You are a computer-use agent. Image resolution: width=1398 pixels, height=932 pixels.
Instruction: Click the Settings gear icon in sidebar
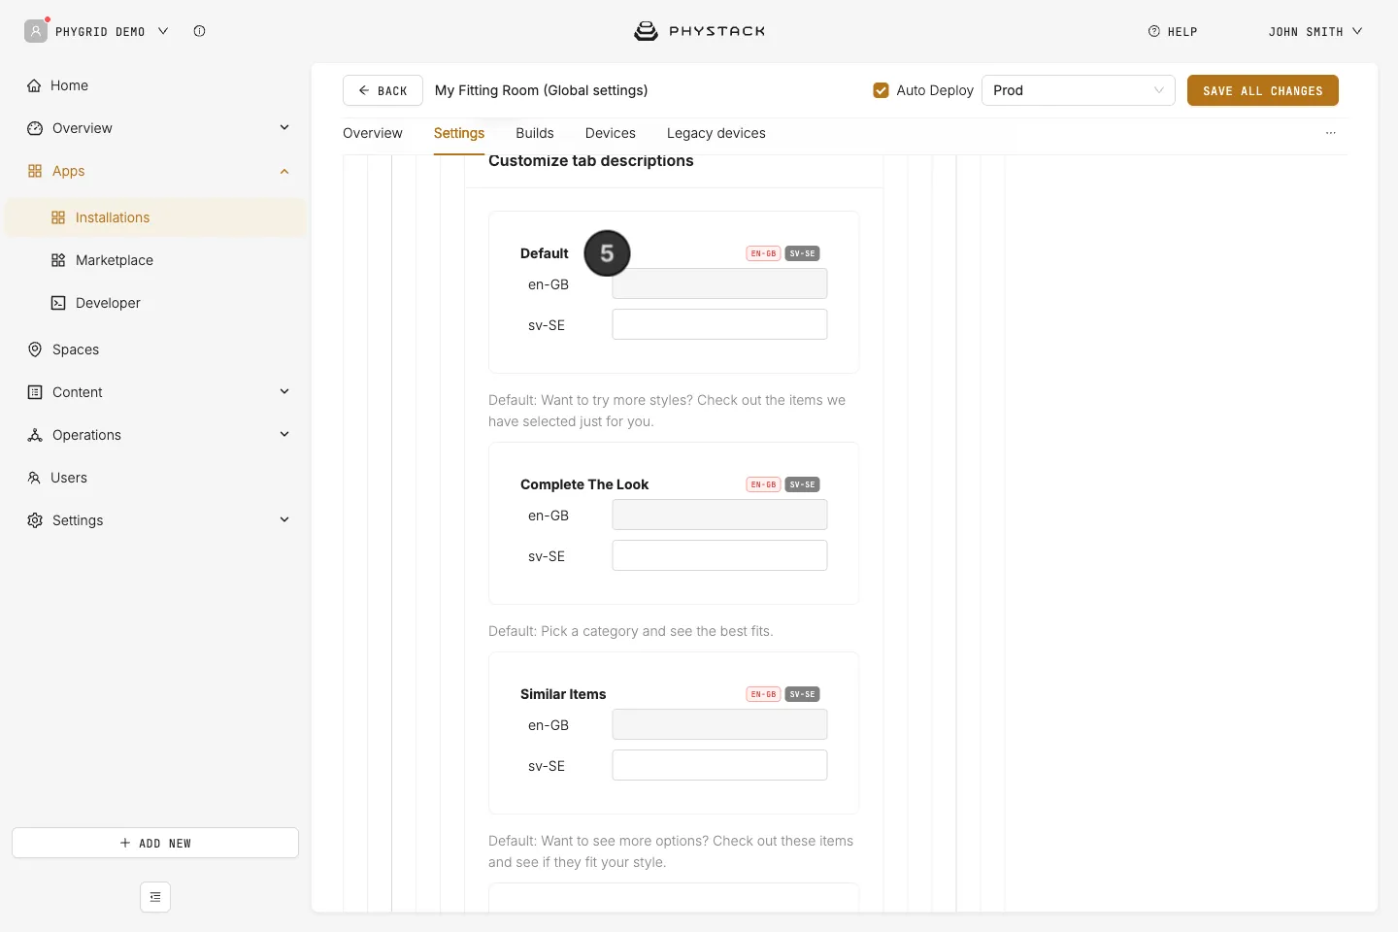(x=35, y=520)
